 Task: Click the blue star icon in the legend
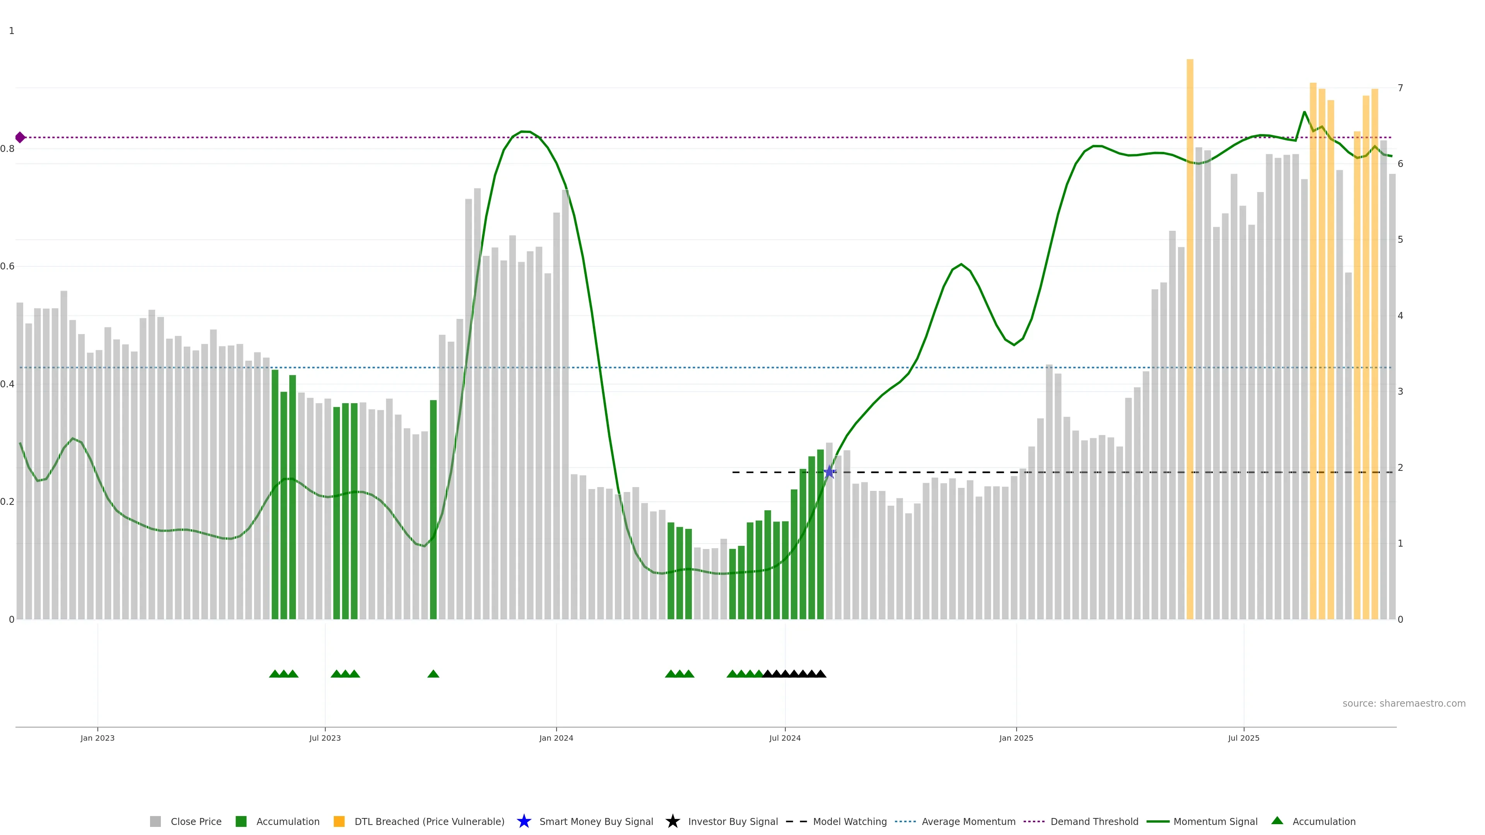pos(524,821)
